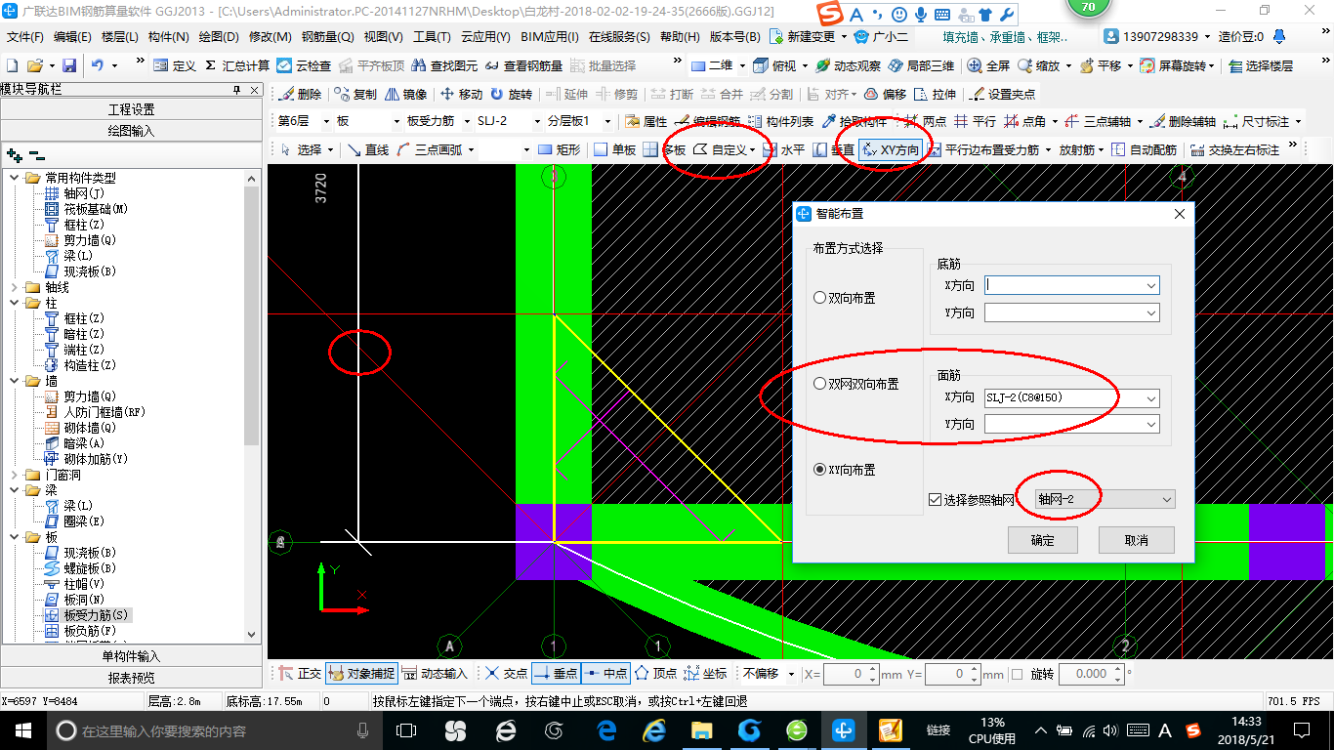Open 面筋 X方向 SLJ-2 dropdown
The width and height of the screenshot is (1334, 750).
click(x=1151, y=398)
